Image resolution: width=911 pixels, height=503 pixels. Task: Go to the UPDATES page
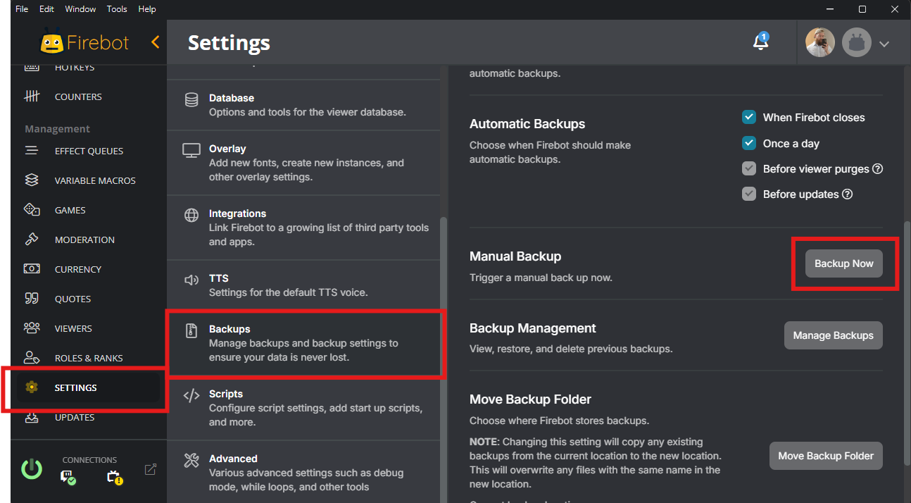click(x=89, y=417)
